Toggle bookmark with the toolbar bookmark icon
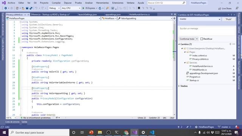242x136 pixels. [139, 8]
